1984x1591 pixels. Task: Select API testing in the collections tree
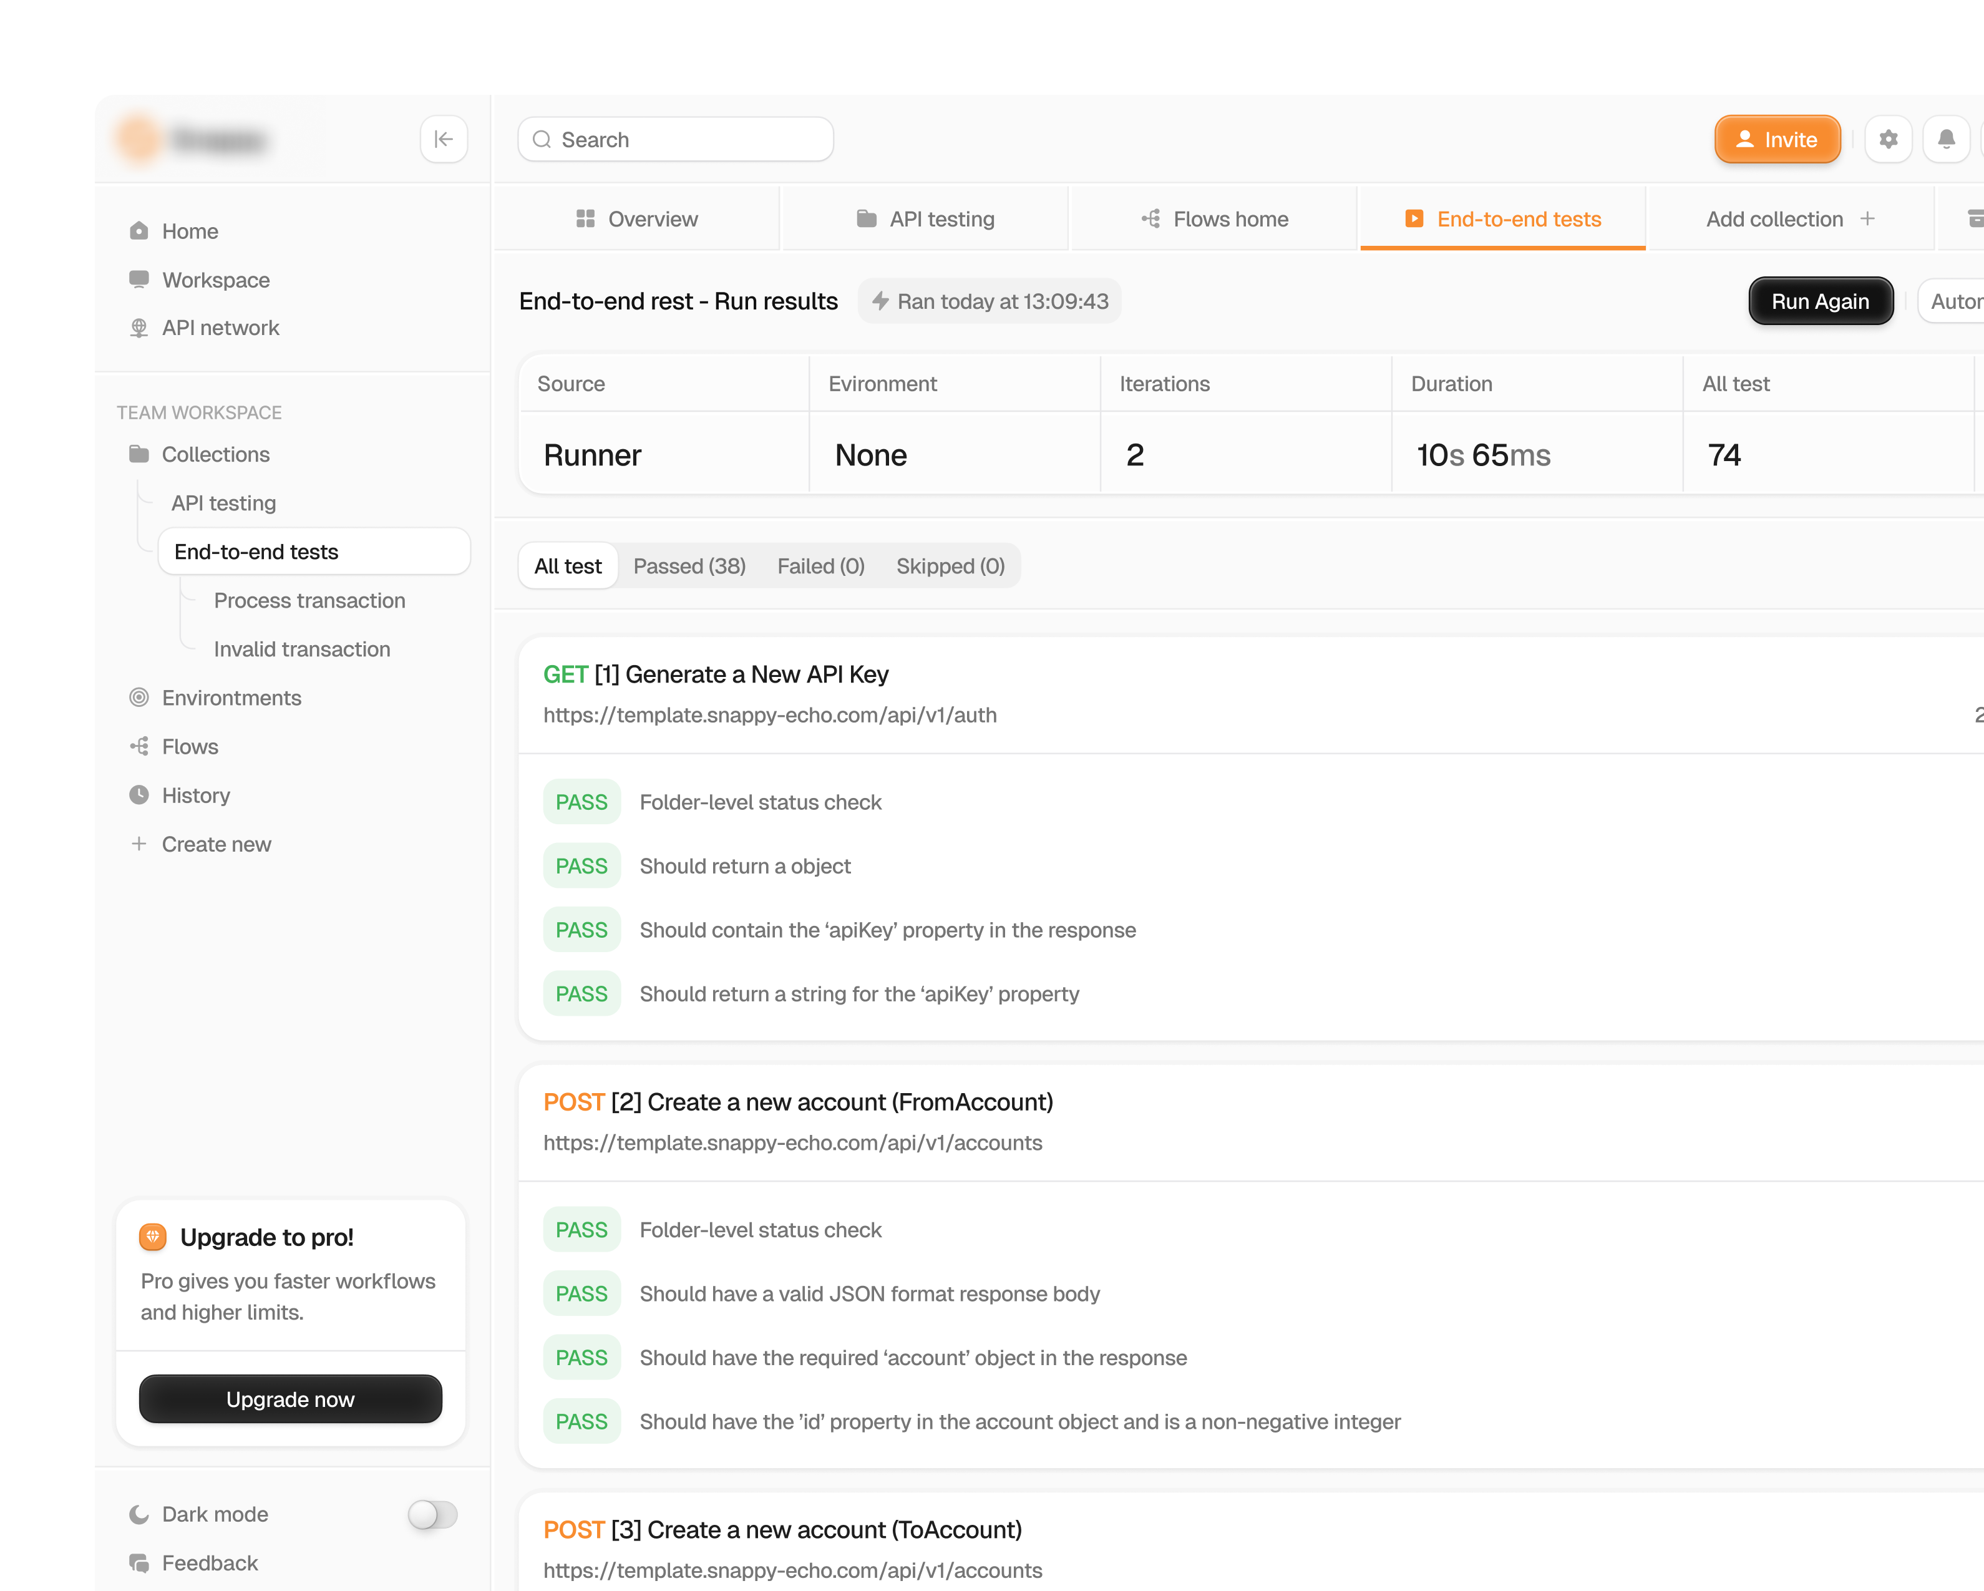pyautogui.click(x=223, y=502)
